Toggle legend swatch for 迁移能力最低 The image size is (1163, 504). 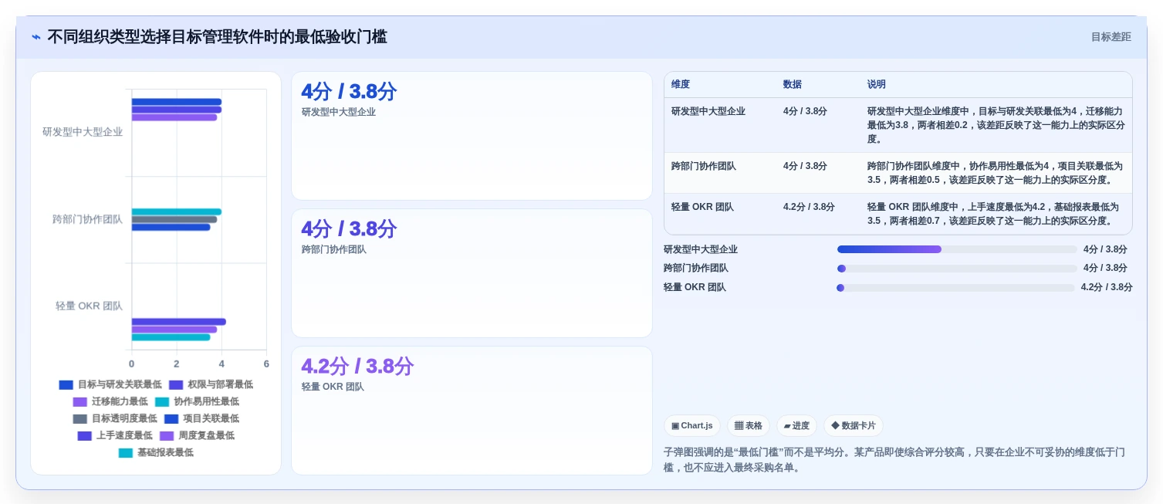click(x=80, y=401)
